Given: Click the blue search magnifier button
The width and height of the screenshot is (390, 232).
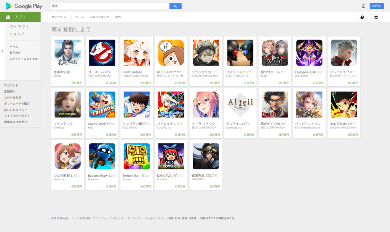Looking at the screenshot, I should coord(175,6).
